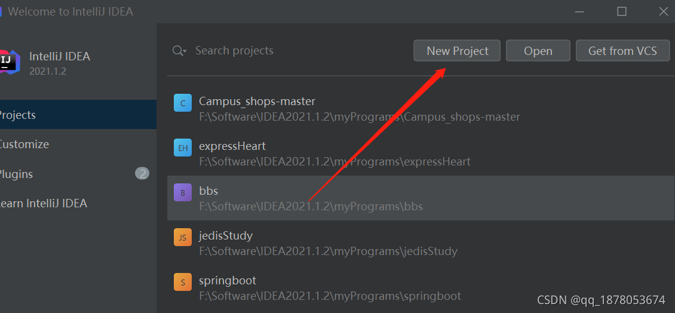The width and height of the screenshot is (675, 313).
Task: Click the springboot orange S icon
Action: click(183, 282)
